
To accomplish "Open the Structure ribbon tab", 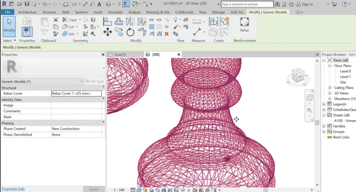I will tap(49, 12).
